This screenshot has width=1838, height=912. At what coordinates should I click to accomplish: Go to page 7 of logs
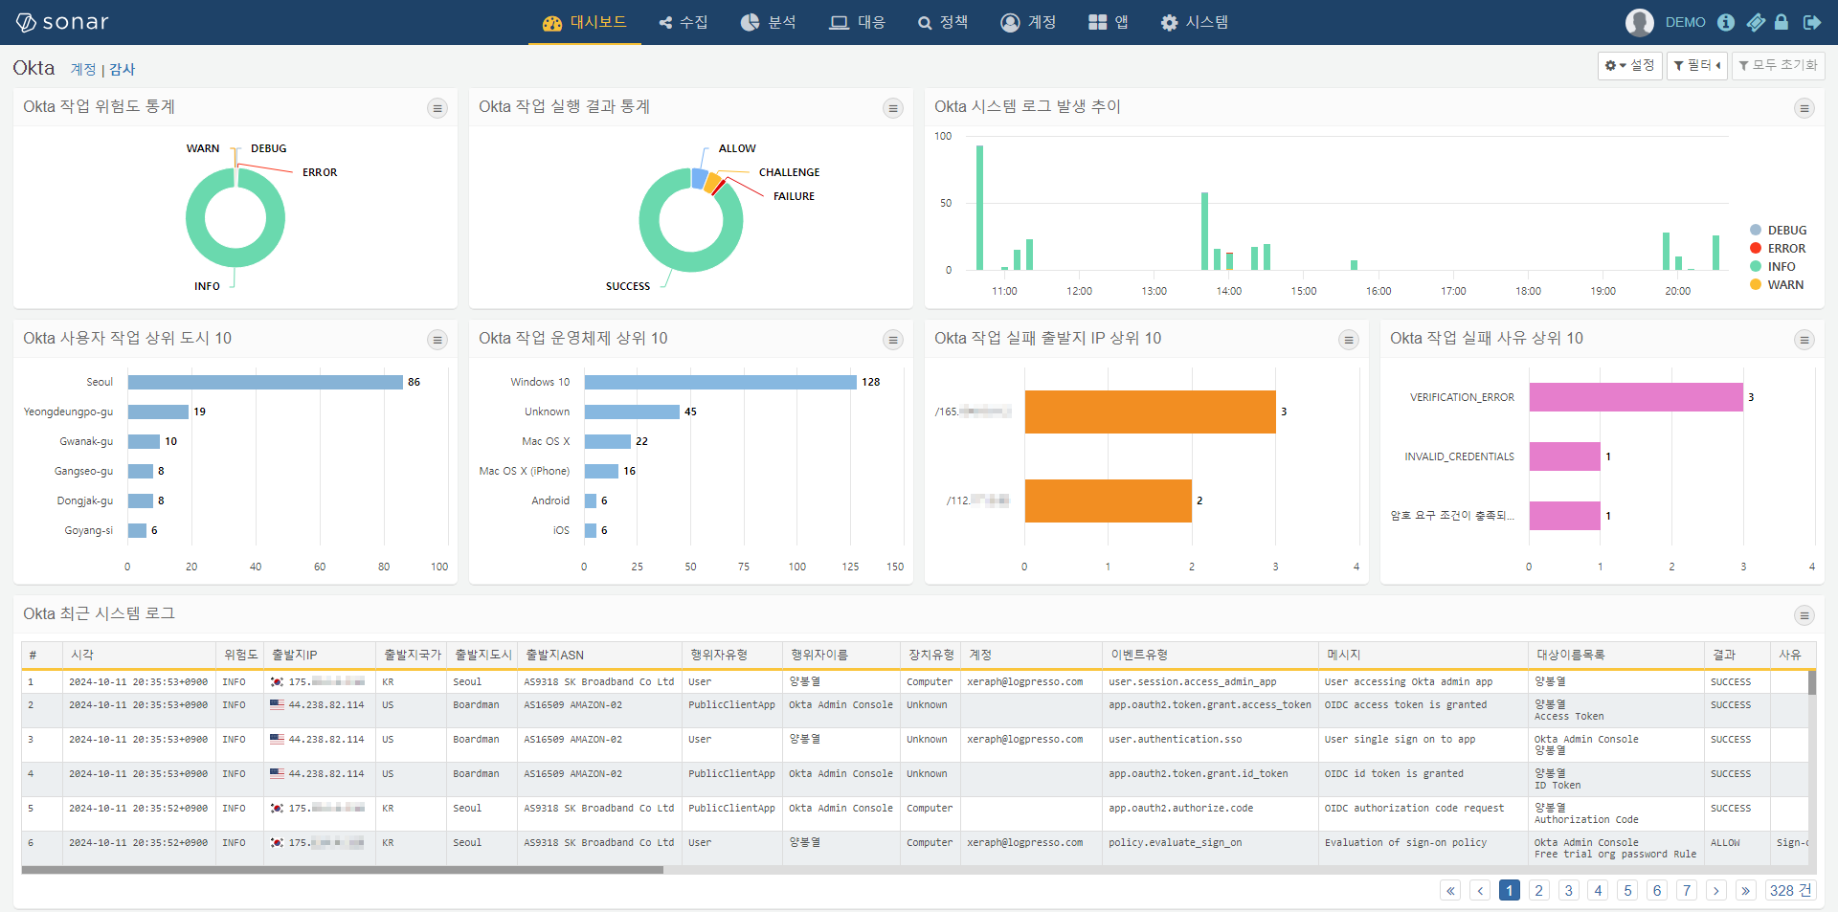pos(1687,890)
